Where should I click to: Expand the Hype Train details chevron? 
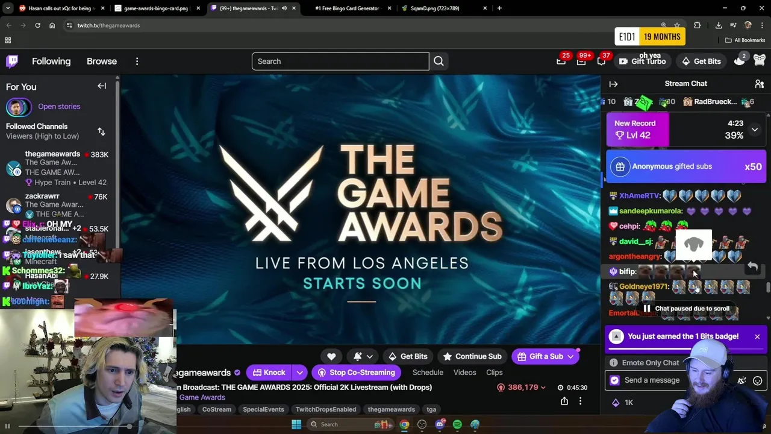tap(755, 130)
